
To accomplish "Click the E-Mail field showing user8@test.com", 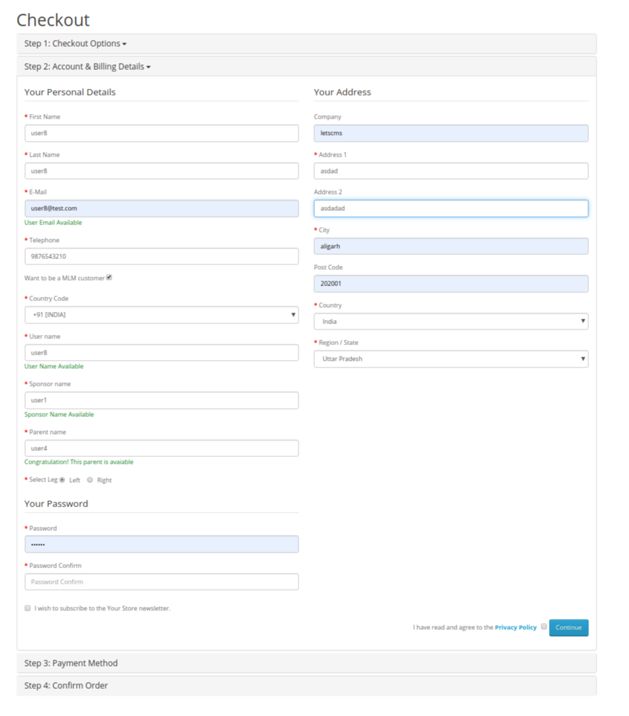I will click(161, 208).
